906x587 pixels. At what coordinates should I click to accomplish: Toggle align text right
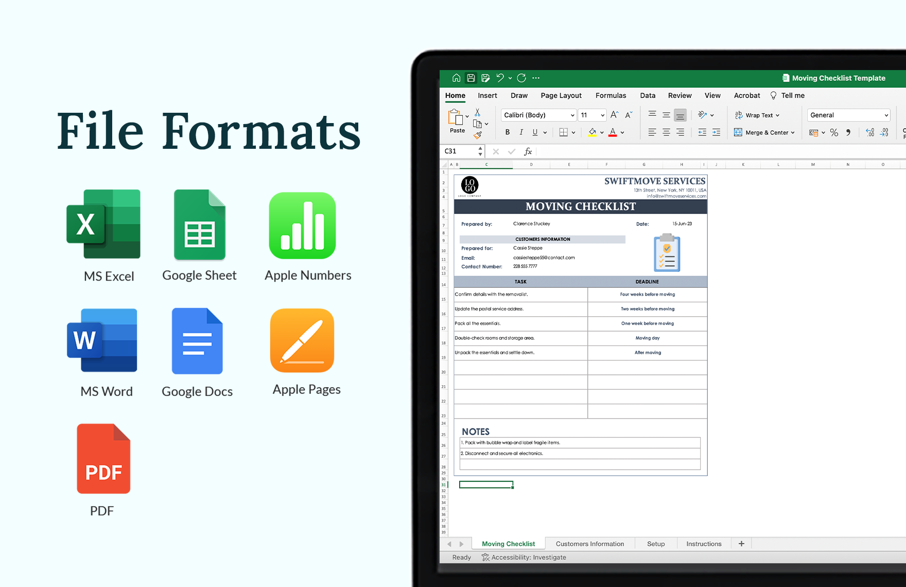[x=680, y=132]
